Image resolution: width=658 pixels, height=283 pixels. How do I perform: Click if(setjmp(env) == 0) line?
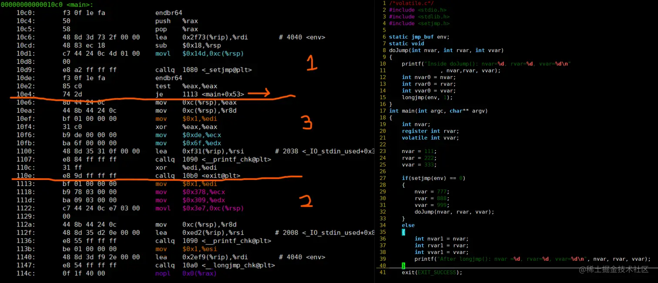pyautogui.click(x=433, y=178)
